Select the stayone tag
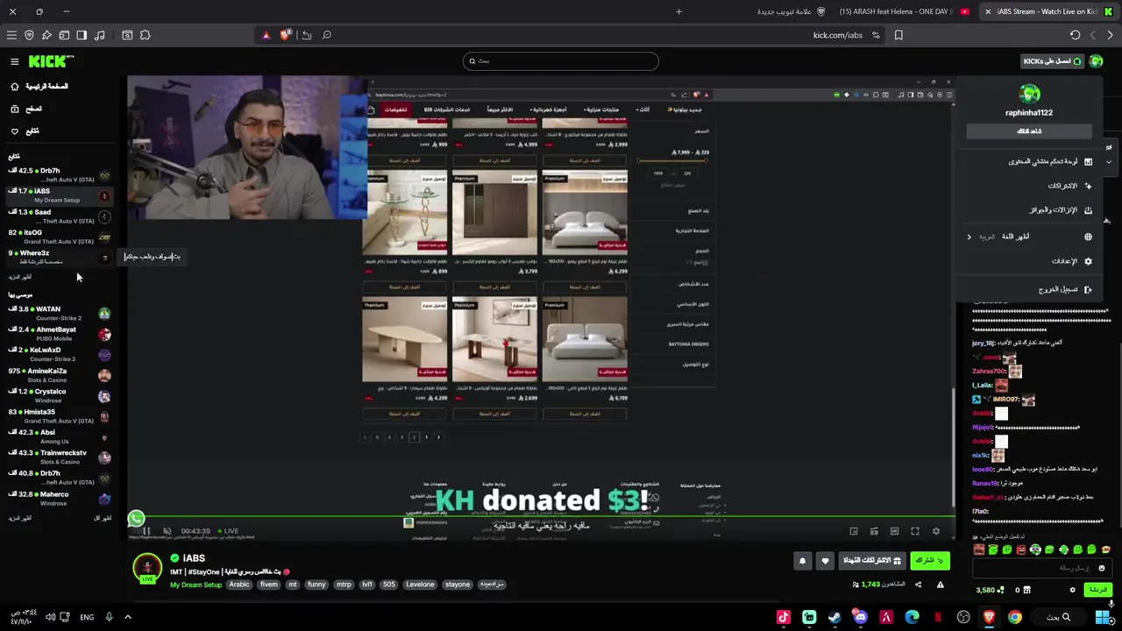The height and width of the screenshot is (631, 1122). tap(458, 585)
